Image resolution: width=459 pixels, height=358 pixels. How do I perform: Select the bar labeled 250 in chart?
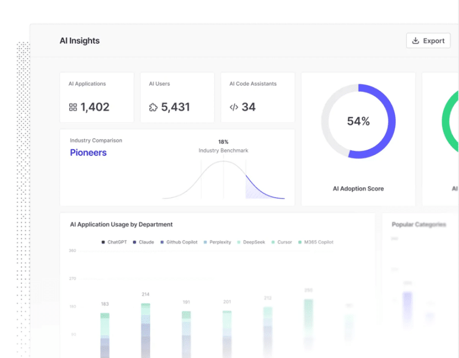coord(308,327)
